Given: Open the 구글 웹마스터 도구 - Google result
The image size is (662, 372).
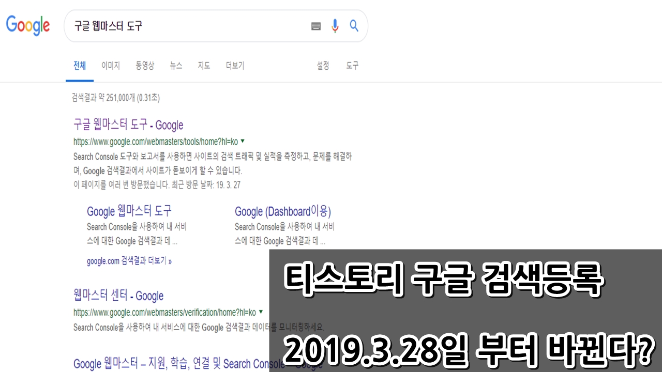Looking at the screenshot, I should pos(128,125).
